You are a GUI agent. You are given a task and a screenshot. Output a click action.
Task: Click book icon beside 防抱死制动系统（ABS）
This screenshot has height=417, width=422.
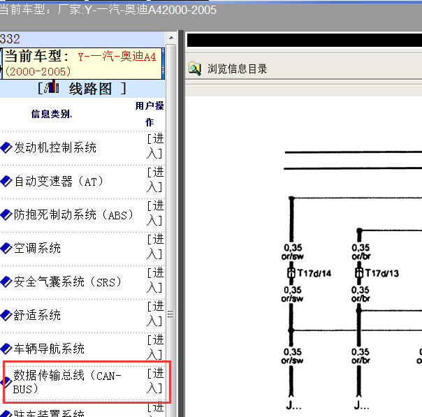coord(6,214)
